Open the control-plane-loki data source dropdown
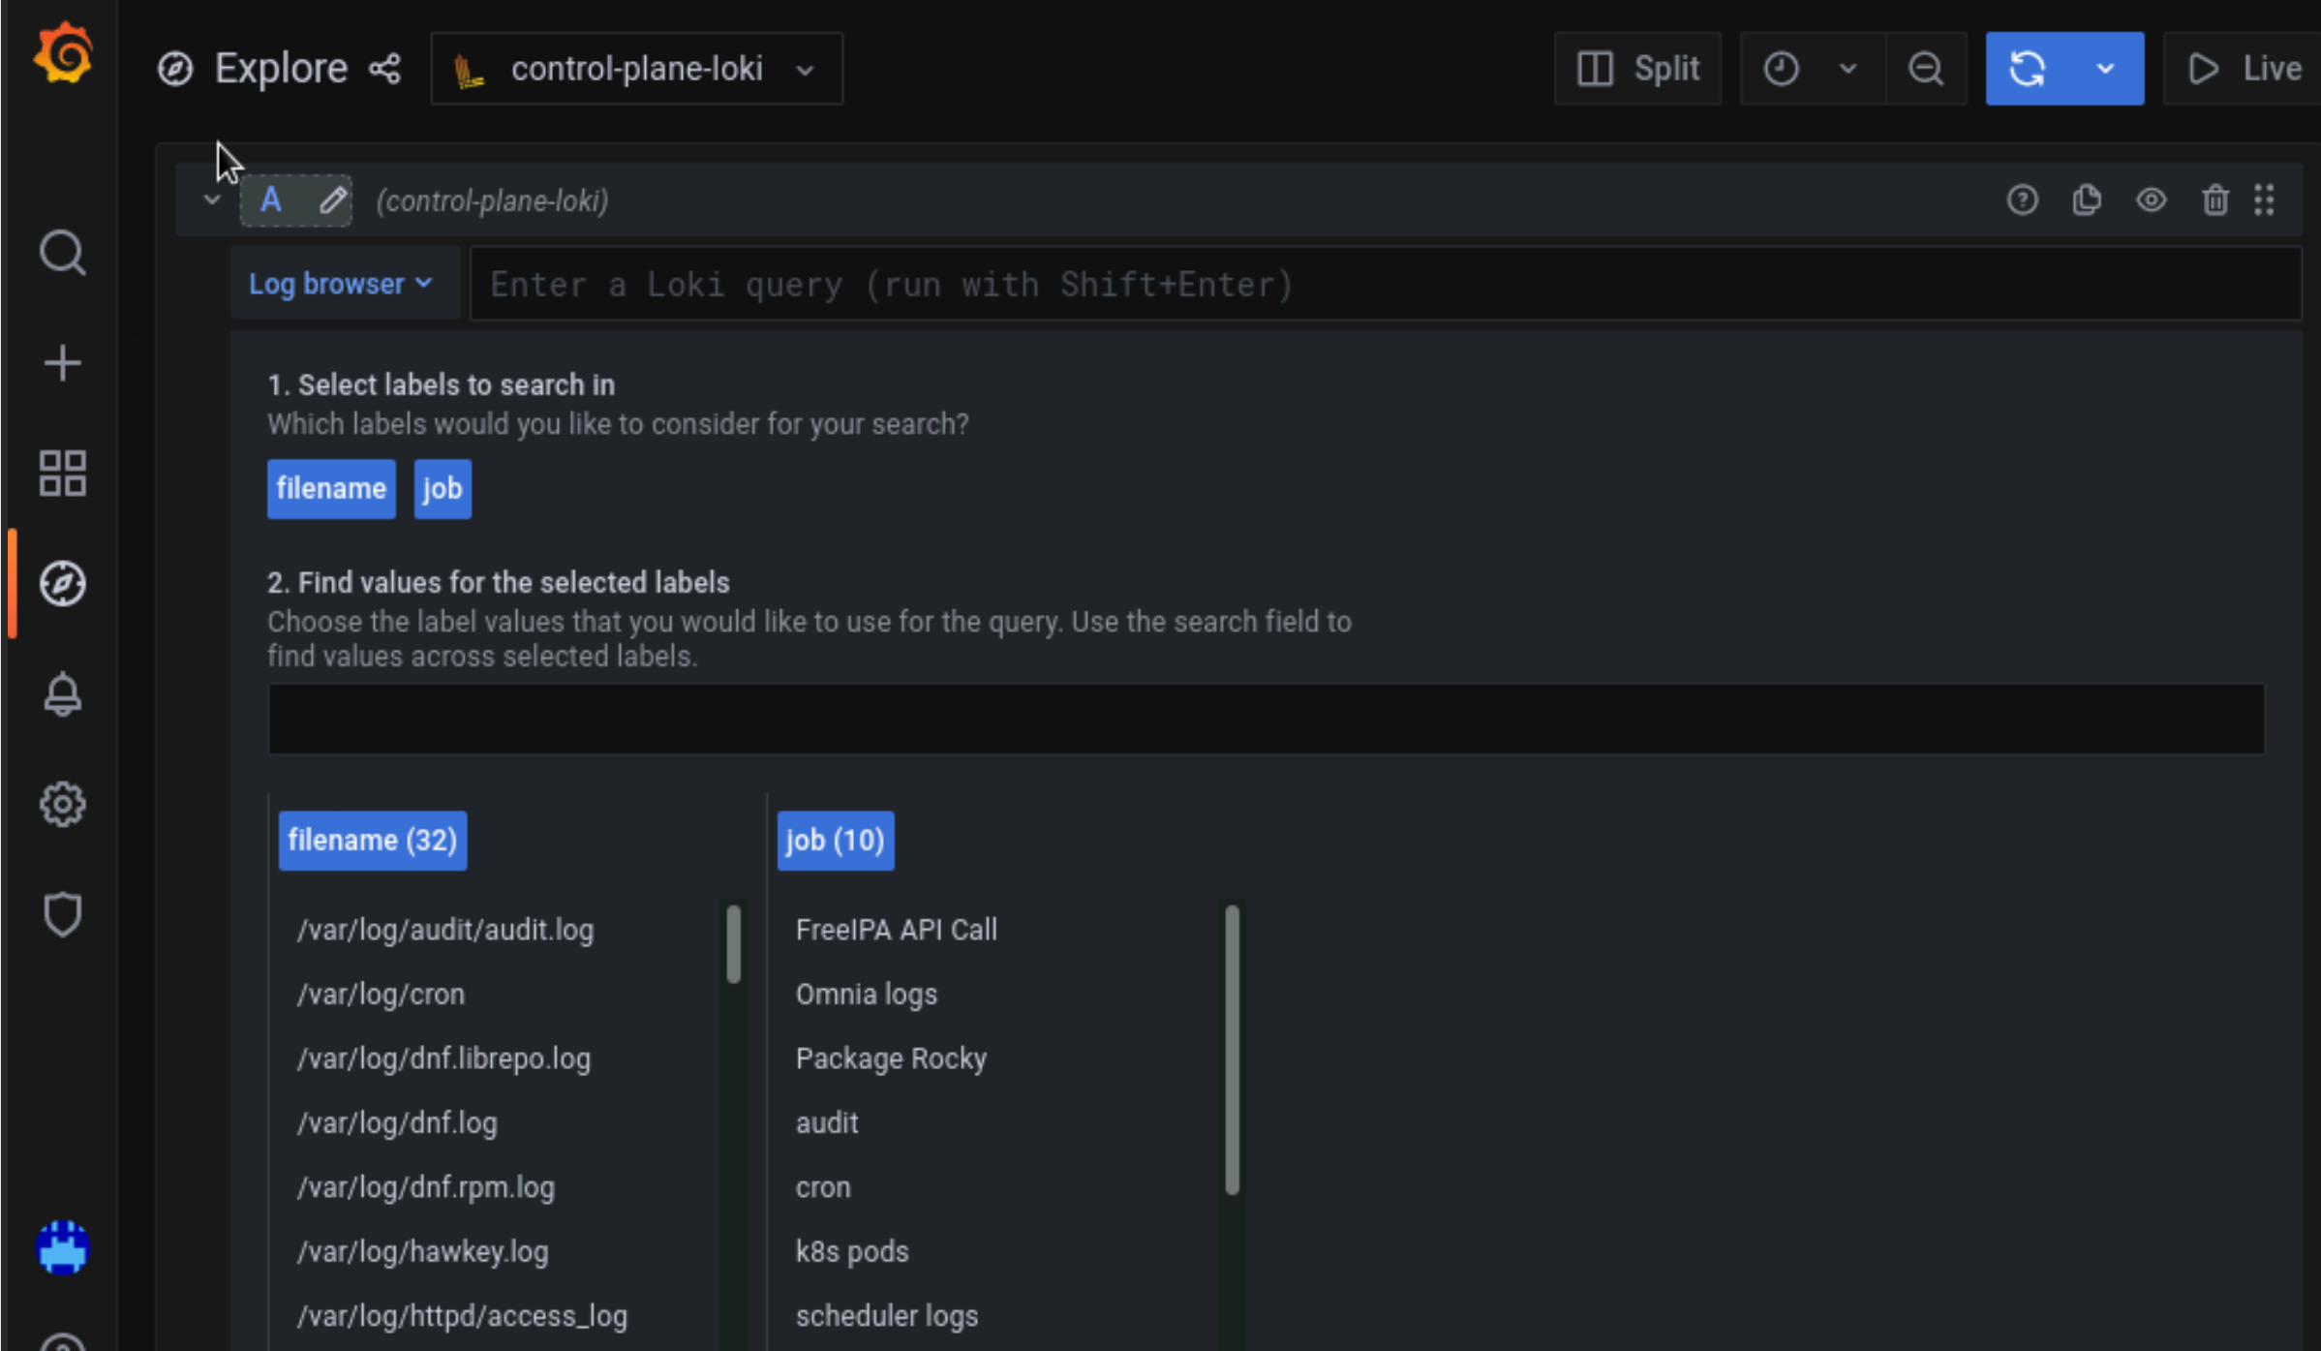Screen dimensions: 2321x1351 [x=637, y=69]
